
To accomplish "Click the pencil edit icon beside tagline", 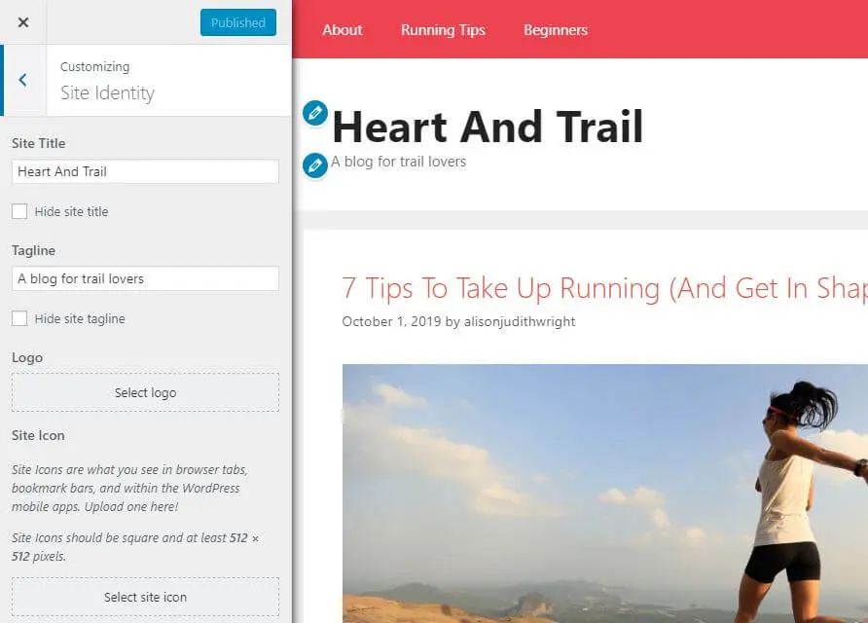I will pos(315,165).
